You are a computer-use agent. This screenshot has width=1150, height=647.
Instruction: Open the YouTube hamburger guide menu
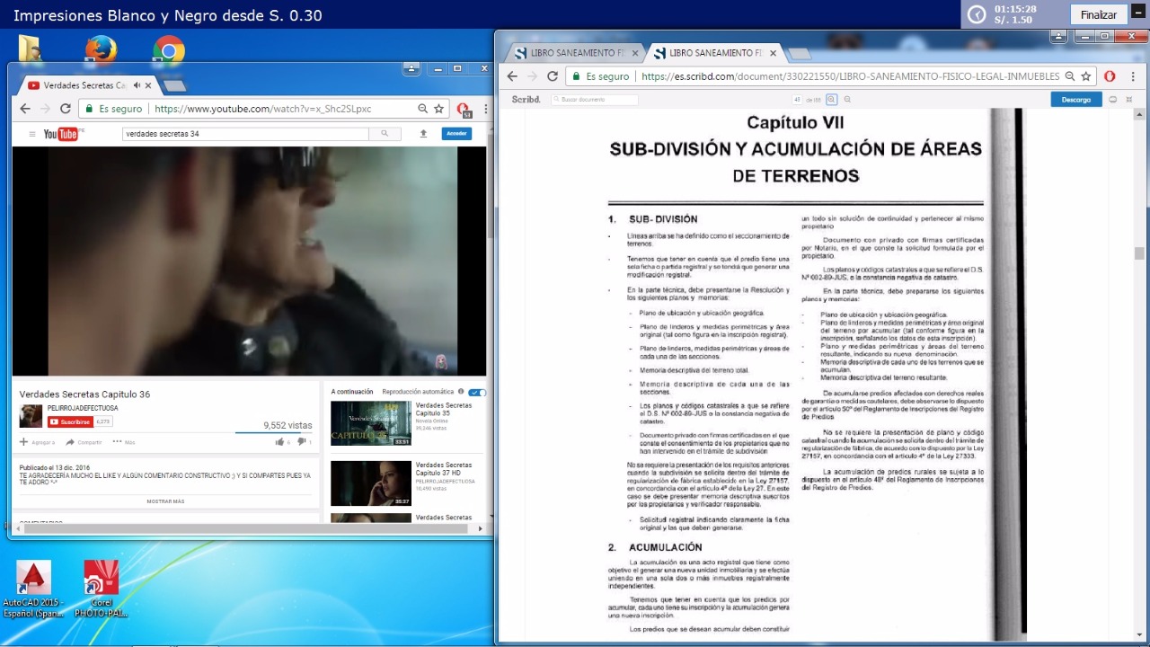pyautogui.click(x=32, y=134)
